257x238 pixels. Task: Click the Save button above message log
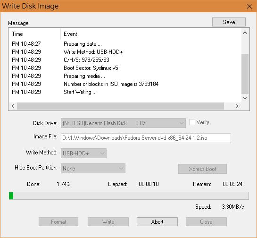(229, 22)
